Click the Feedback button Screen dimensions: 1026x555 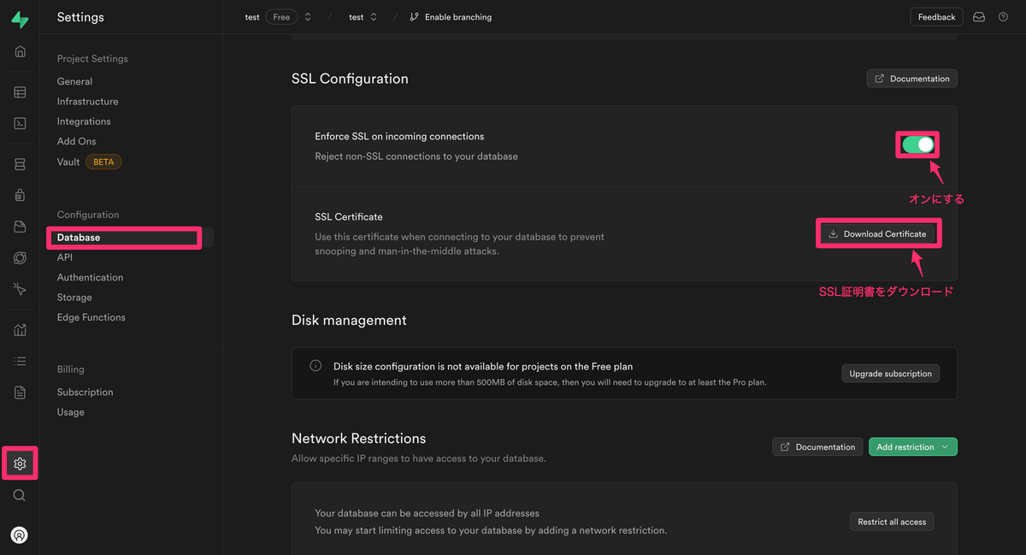coord(936,17)
